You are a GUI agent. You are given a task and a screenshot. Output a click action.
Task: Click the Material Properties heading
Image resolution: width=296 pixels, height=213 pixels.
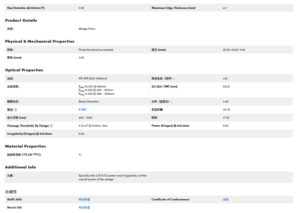pos(25,146)
